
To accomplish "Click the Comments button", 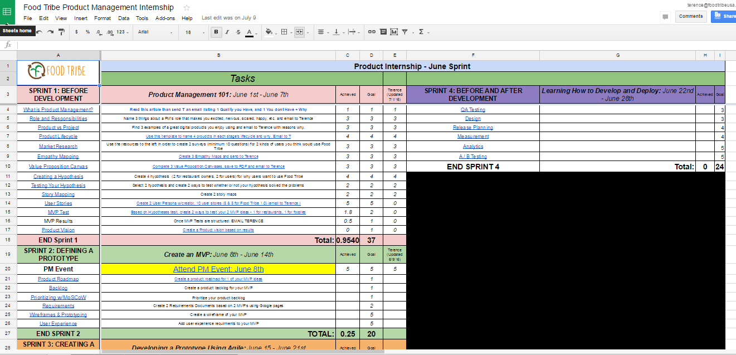I will pyautogui.click(x=691, y=17).
